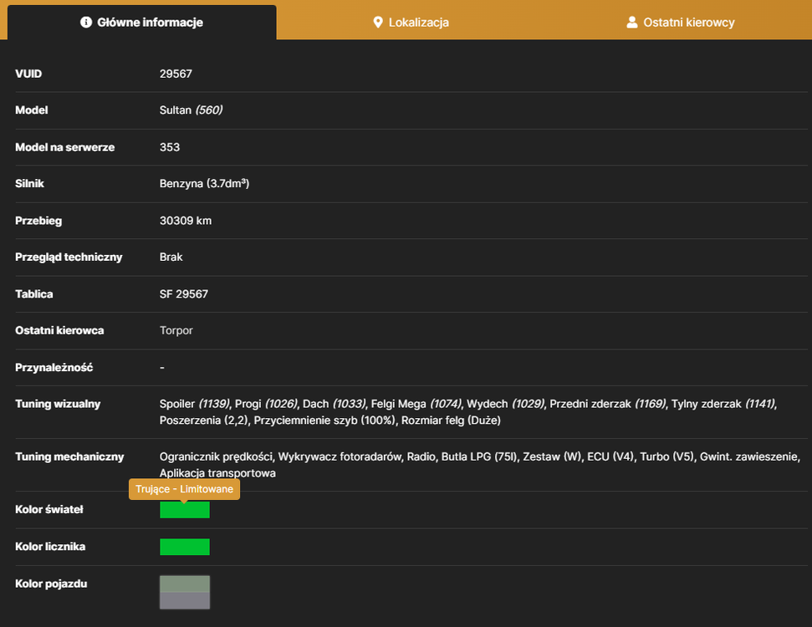Click the Kolor pojazdu label
This screenshot has width=812, height=627.
pos(51,584)
